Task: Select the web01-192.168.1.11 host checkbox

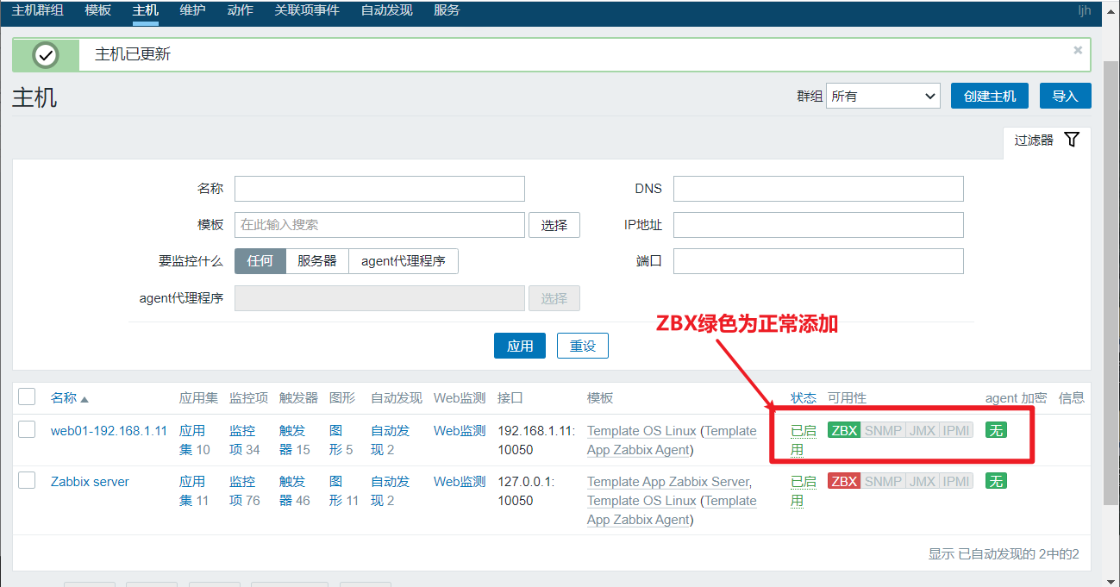Action: click(27, 429)
